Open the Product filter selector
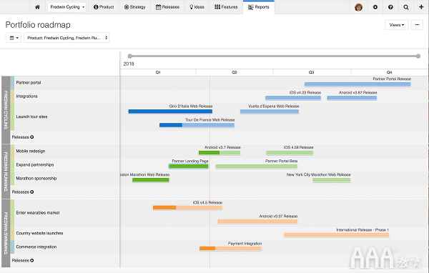 click(x=66, y=38)
